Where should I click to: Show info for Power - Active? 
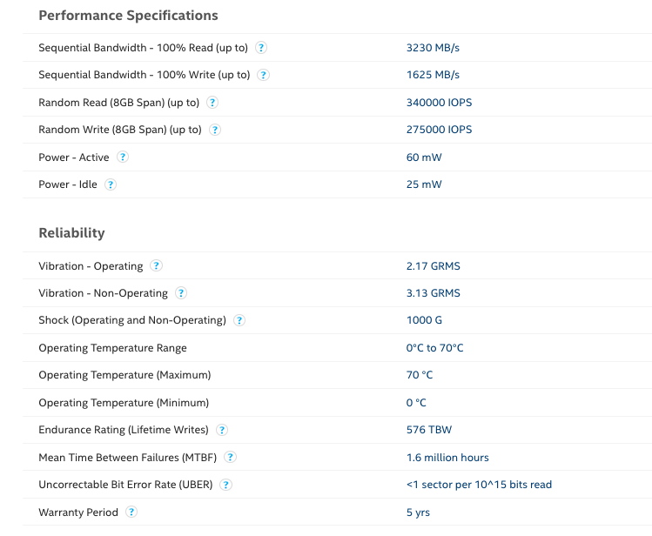(123, 157)
